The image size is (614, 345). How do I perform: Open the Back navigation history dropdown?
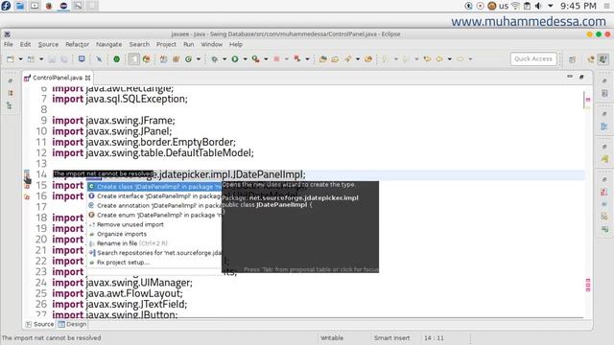pos(450,59)
